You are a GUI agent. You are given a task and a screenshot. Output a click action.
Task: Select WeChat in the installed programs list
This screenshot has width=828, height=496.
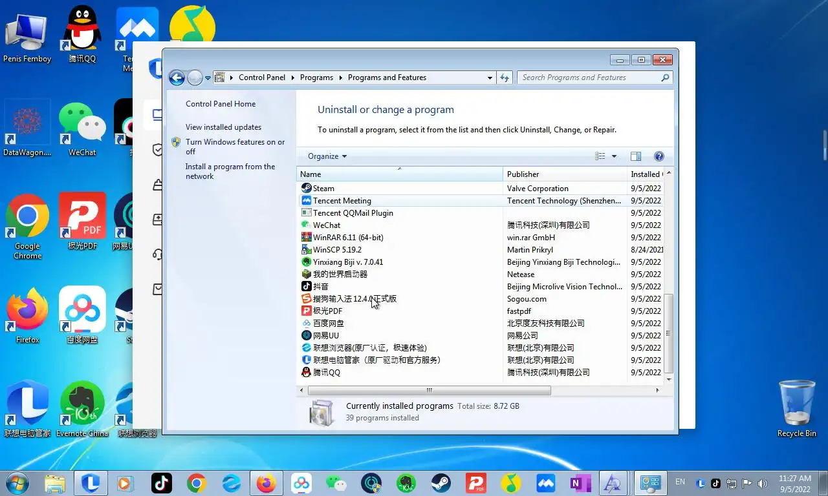tap(481, 225)
